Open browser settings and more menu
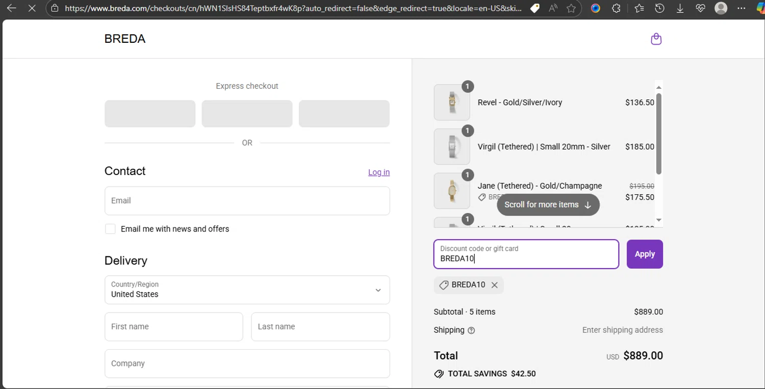 pos(742,8)
